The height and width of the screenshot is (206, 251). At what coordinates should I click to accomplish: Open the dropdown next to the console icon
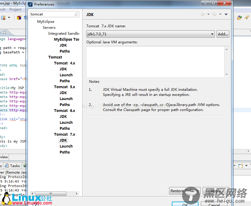[x=246, y=166]
